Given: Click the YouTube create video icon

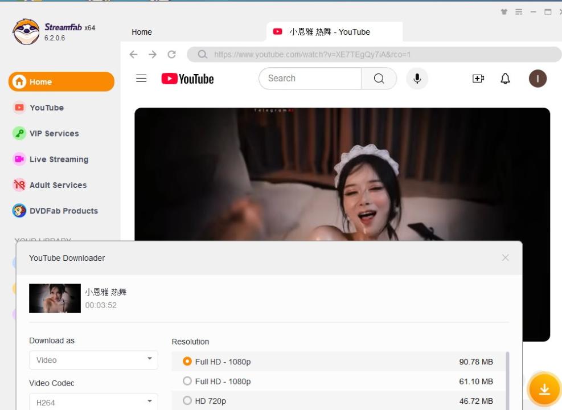Looking at the screenshot, I should click(478, 79).
